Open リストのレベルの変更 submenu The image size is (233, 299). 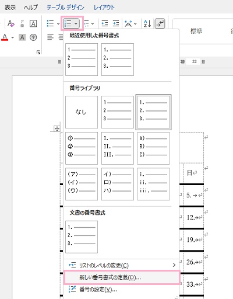(x=122, y=265)
